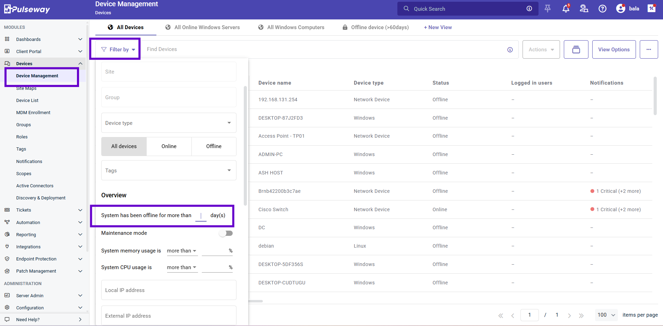The width and height of the screenshot is (663, 326).
Task: Click the Dashboards module icon
Action: pos(7,39)
